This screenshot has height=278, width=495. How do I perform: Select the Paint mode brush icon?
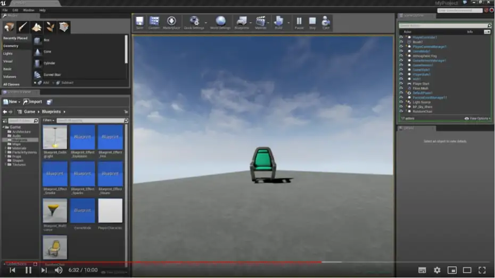click(x=23, y=27)
